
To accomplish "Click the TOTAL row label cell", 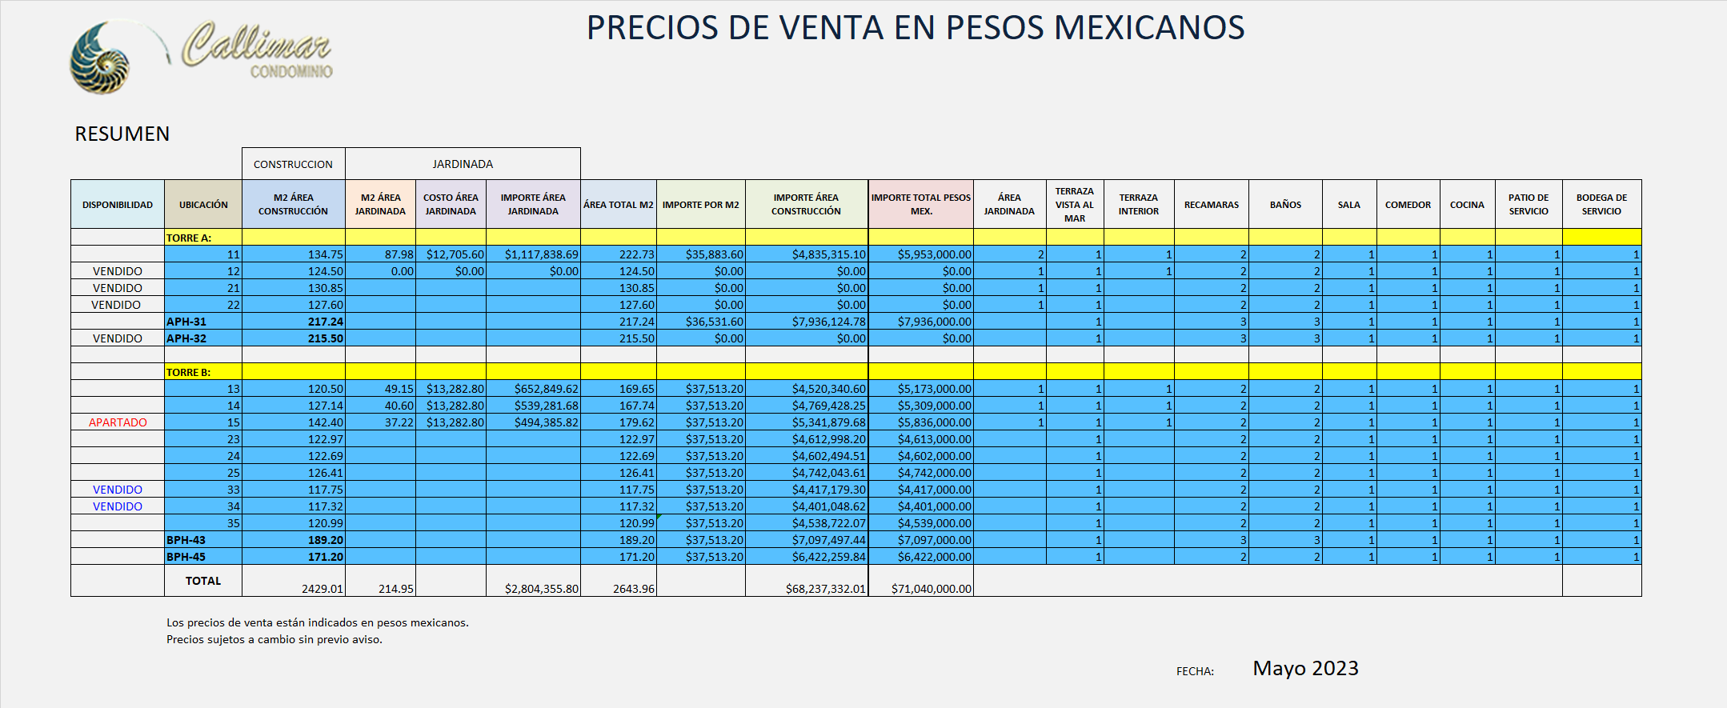I will point(203,581).
